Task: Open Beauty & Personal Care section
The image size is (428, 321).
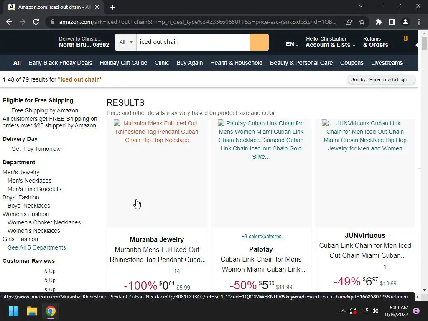Action: click(301, 63)
